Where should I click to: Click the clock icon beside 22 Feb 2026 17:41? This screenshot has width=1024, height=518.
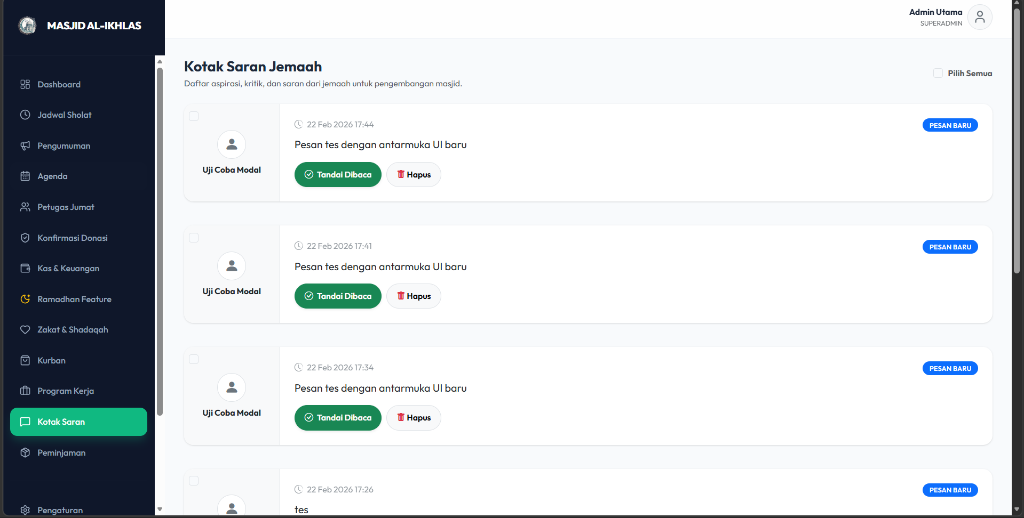[299, 246]
